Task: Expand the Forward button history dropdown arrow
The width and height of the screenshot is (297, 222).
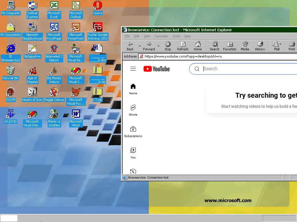Action: (159, 46)
